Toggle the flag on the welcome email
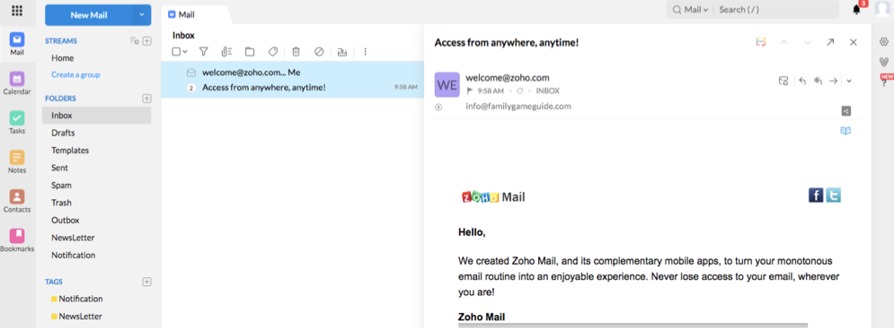Image resolution: width=894 pixels, height=328 pixels. 470,91
